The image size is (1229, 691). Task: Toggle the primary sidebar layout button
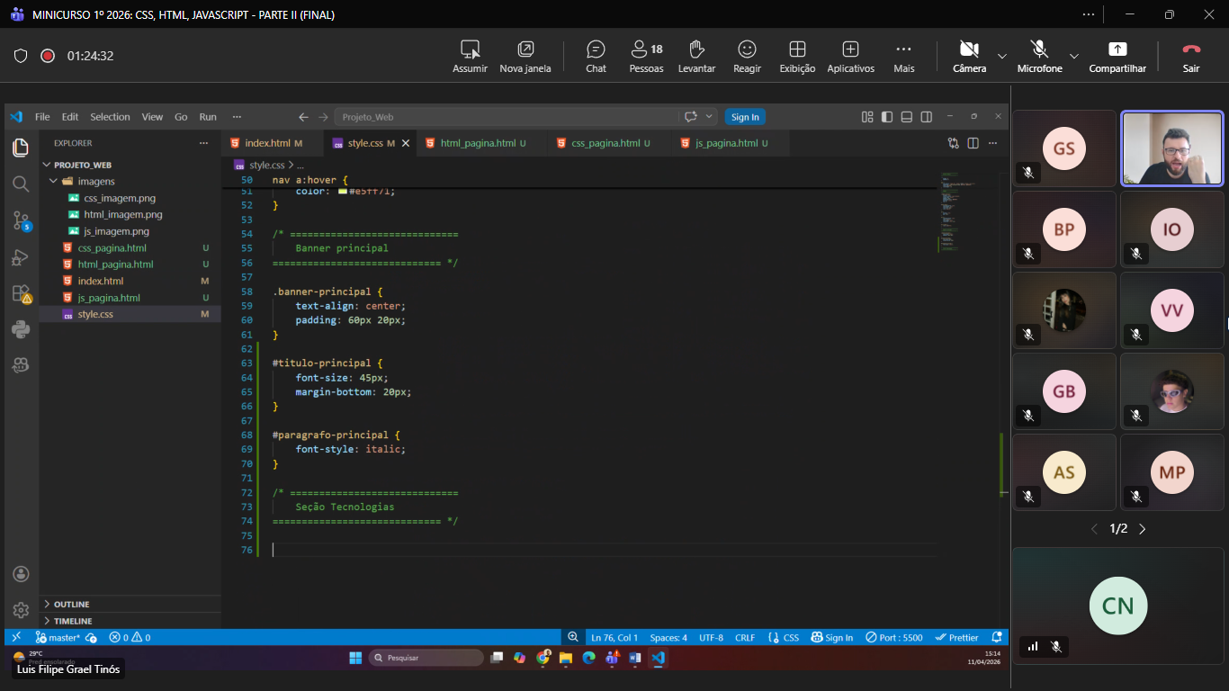887,117
